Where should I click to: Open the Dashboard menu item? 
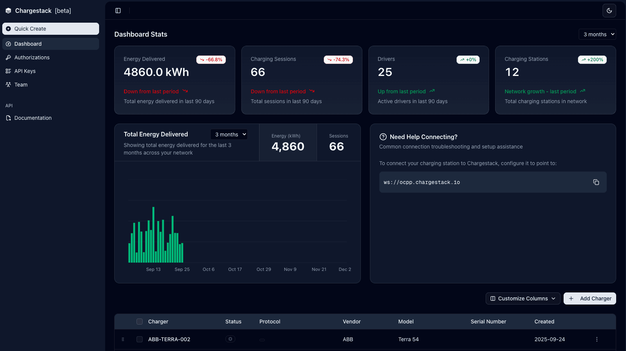[x=51, y=44]
